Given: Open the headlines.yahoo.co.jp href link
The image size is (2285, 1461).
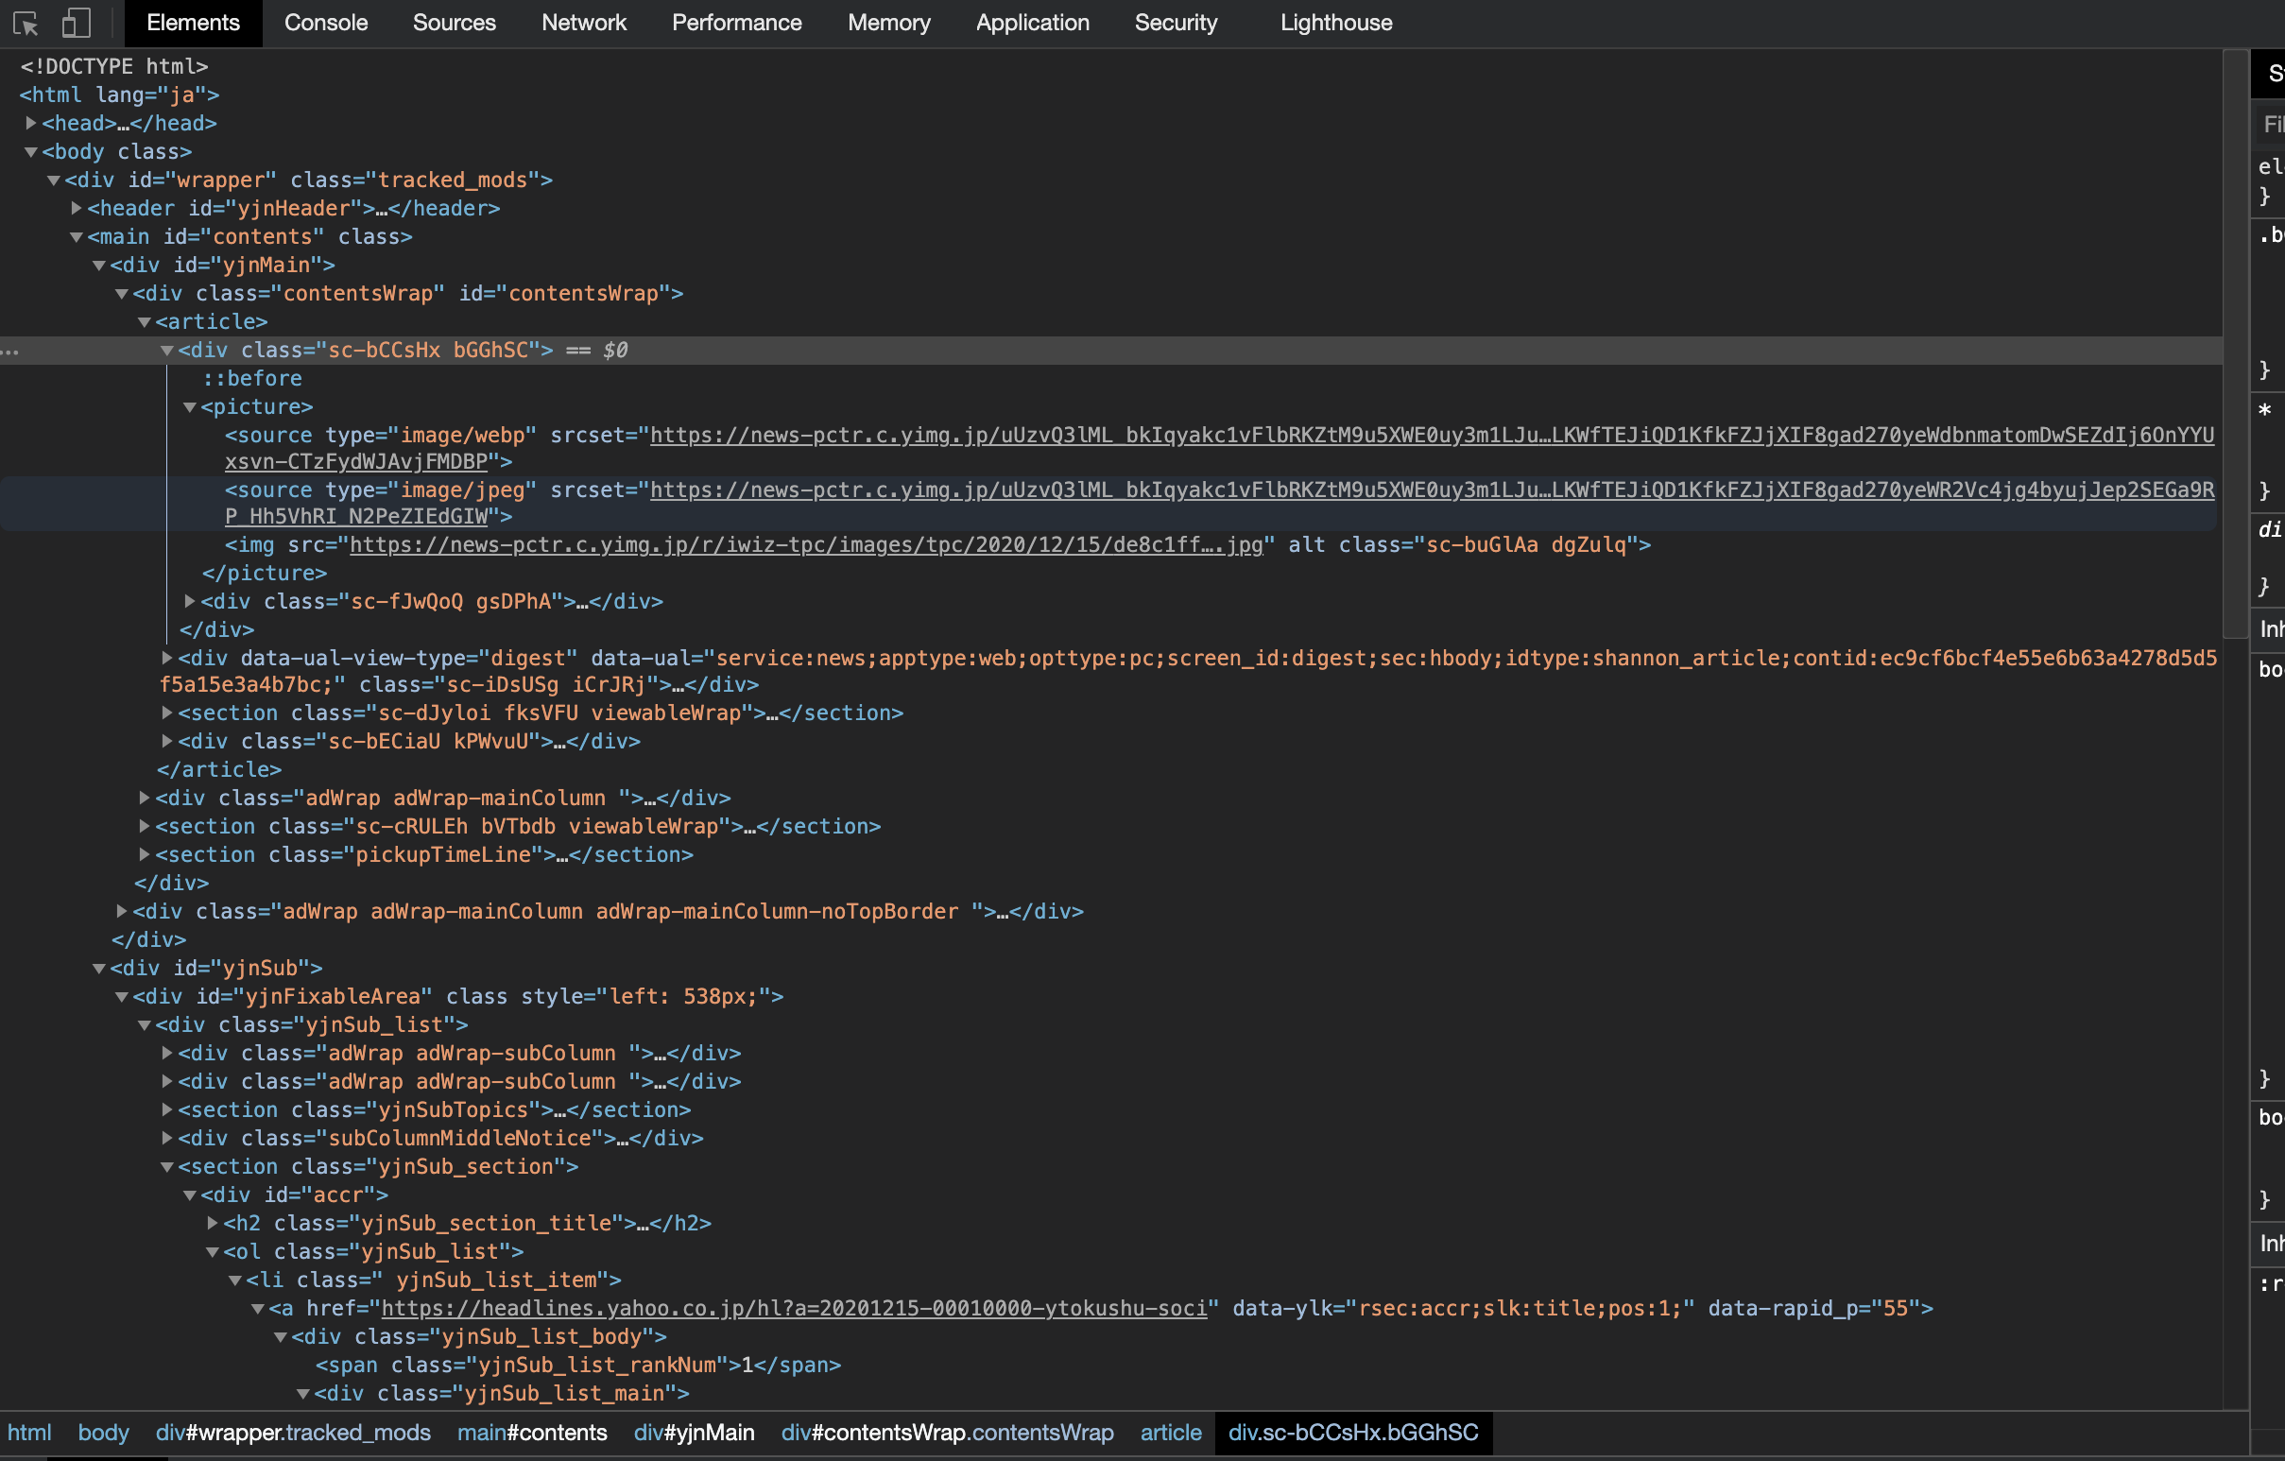Looking at the screenshot, I should pyautogui.click(x=794, y=1309).
